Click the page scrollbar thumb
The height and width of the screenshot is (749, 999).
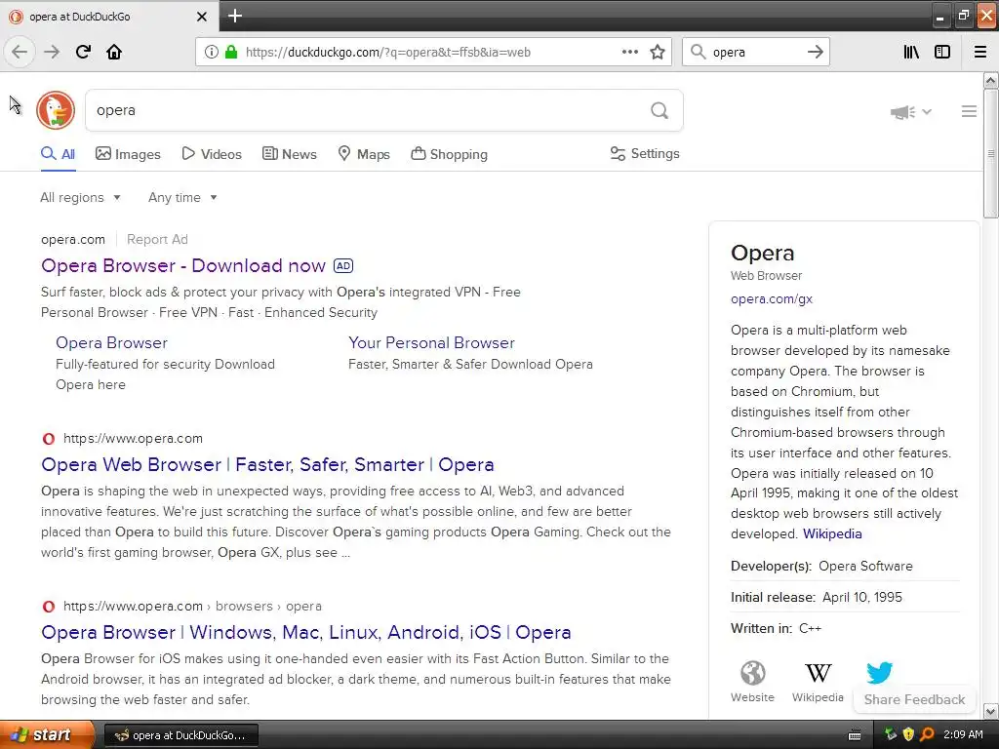coord(990,153)
